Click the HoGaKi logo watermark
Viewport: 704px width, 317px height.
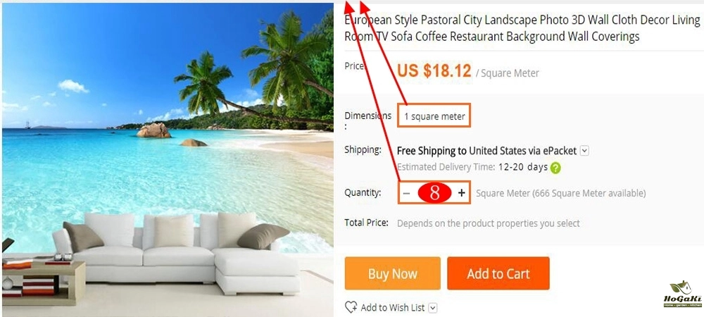682,294
